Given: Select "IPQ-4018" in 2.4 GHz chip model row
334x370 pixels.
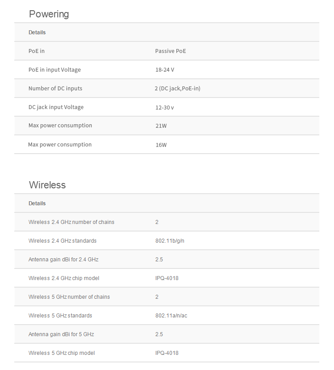Looking at the screenshot, I should pyautogui.click(x=167, y=278).
